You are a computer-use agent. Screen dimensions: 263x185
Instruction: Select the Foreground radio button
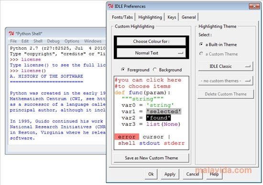pyautogui.click(x=135, y=70)
